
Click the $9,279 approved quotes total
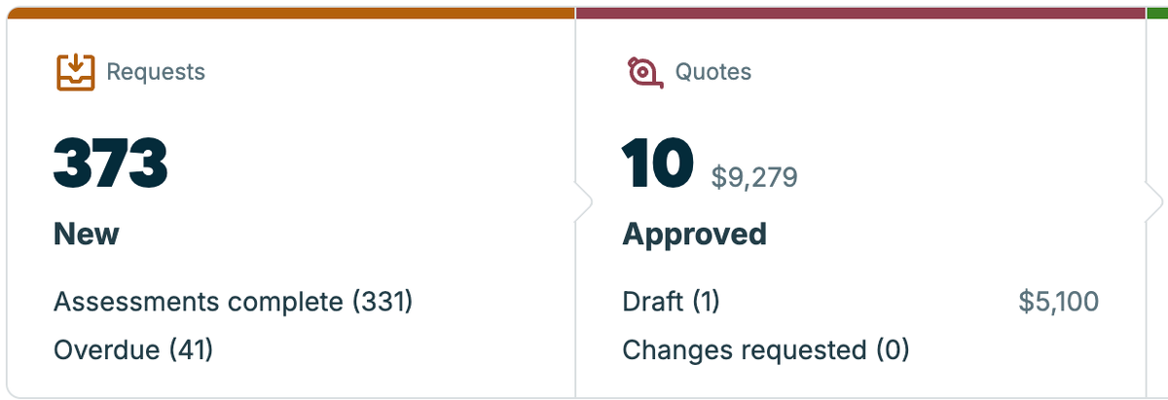[754, 177]
